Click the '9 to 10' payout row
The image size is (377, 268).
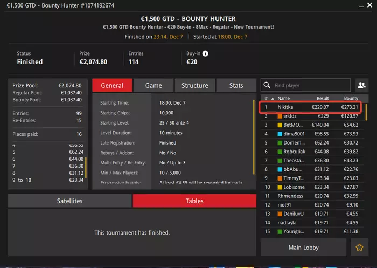tap(48, 180)
